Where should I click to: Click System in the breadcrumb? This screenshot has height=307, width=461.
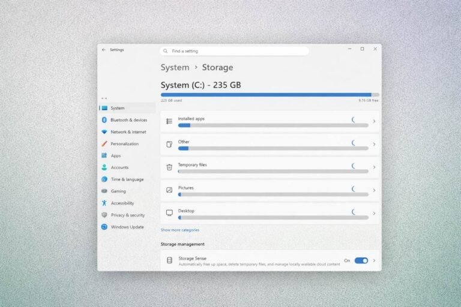pos(175,68)
